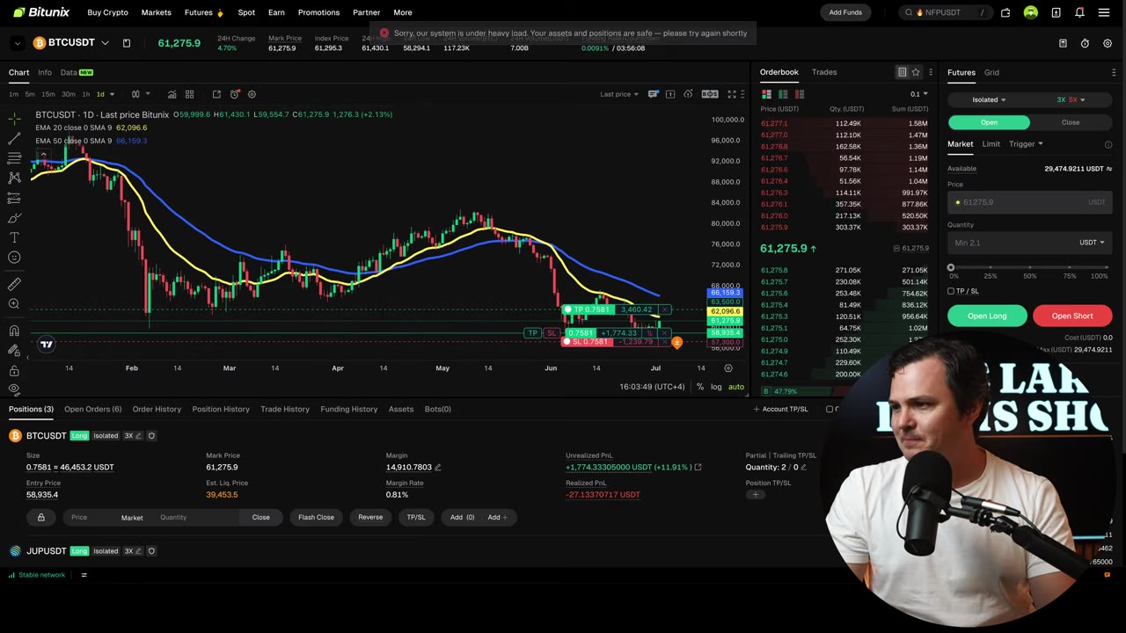Click the Add Funds button
This screenshot has height=633, width=1126.
coord(845,12)
